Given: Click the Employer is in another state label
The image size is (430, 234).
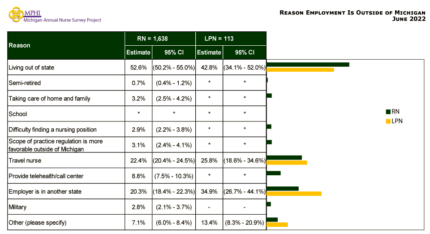Looking at the screenshot, I should (x=45, y=191).
